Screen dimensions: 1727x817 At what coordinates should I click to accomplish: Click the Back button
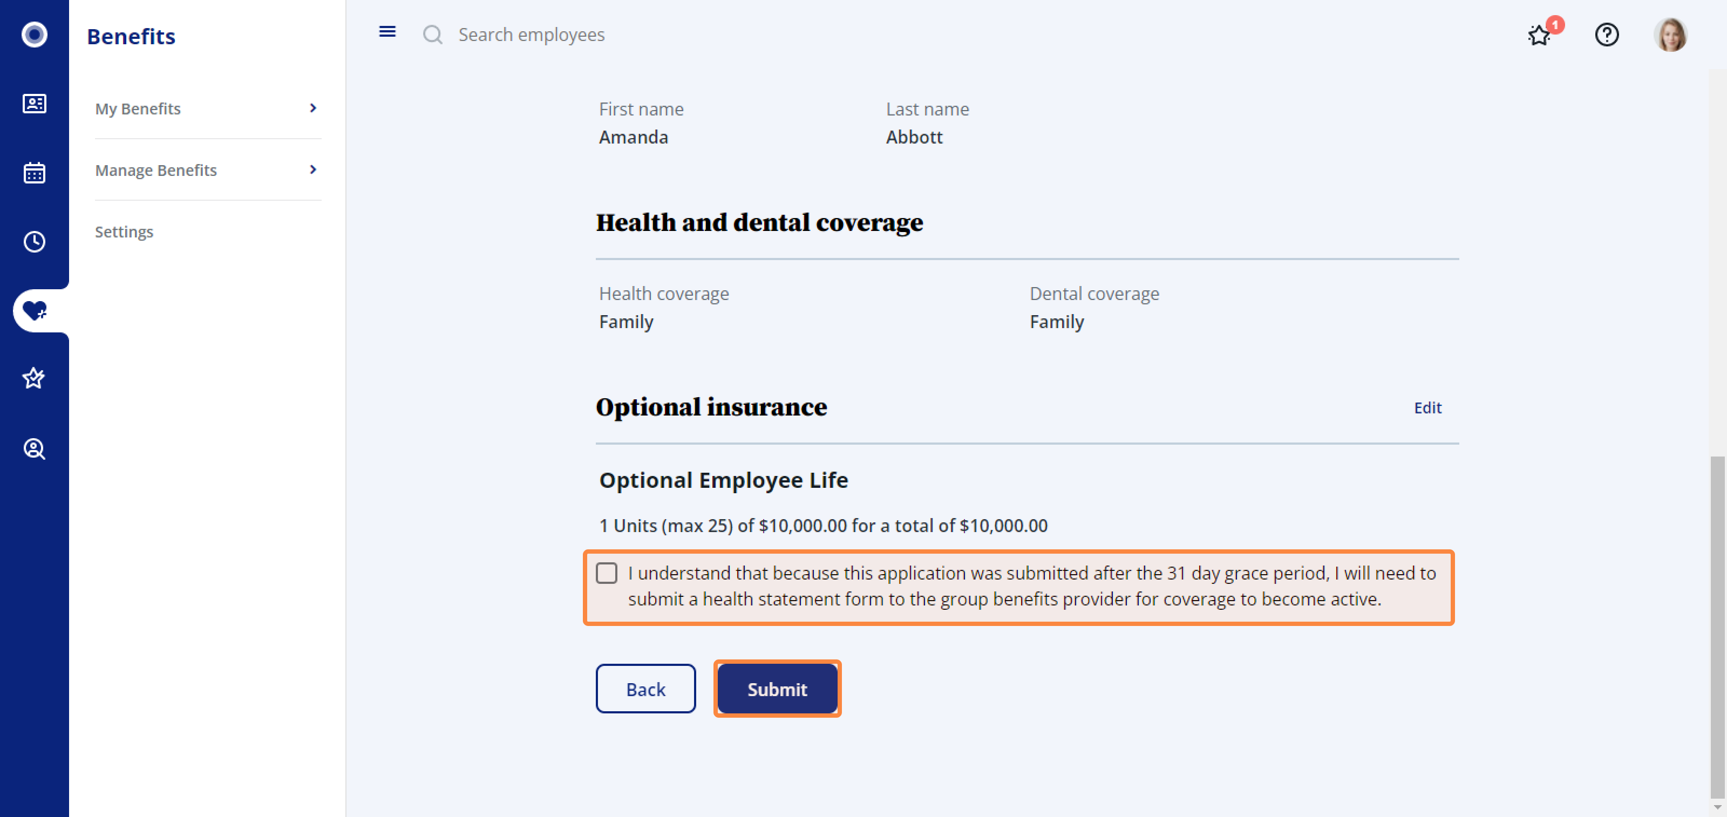(x=645, y=689)
